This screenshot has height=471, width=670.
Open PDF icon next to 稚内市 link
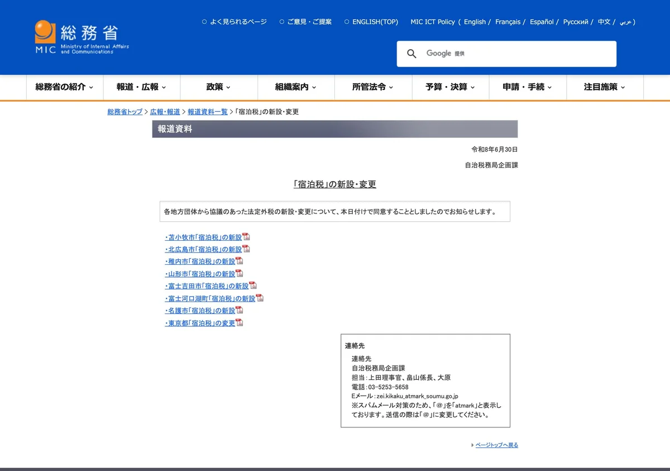click(x=240, y=261)
